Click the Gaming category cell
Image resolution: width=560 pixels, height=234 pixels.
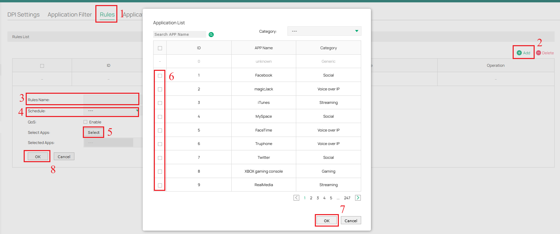pos(328,171)
